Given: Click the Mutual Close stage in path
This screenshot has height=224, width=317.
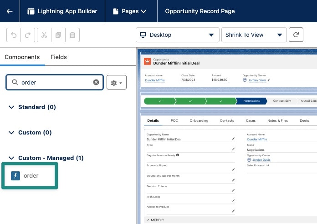Looking at the screenshot, I should [x=308, y=101].
